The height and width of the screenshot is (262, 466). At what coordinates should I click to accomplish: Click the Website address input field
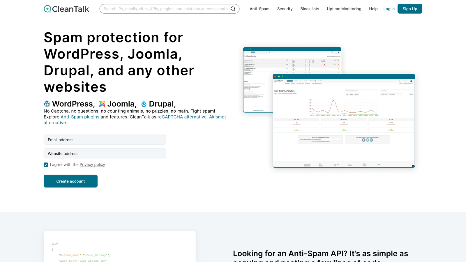[105, 153]
